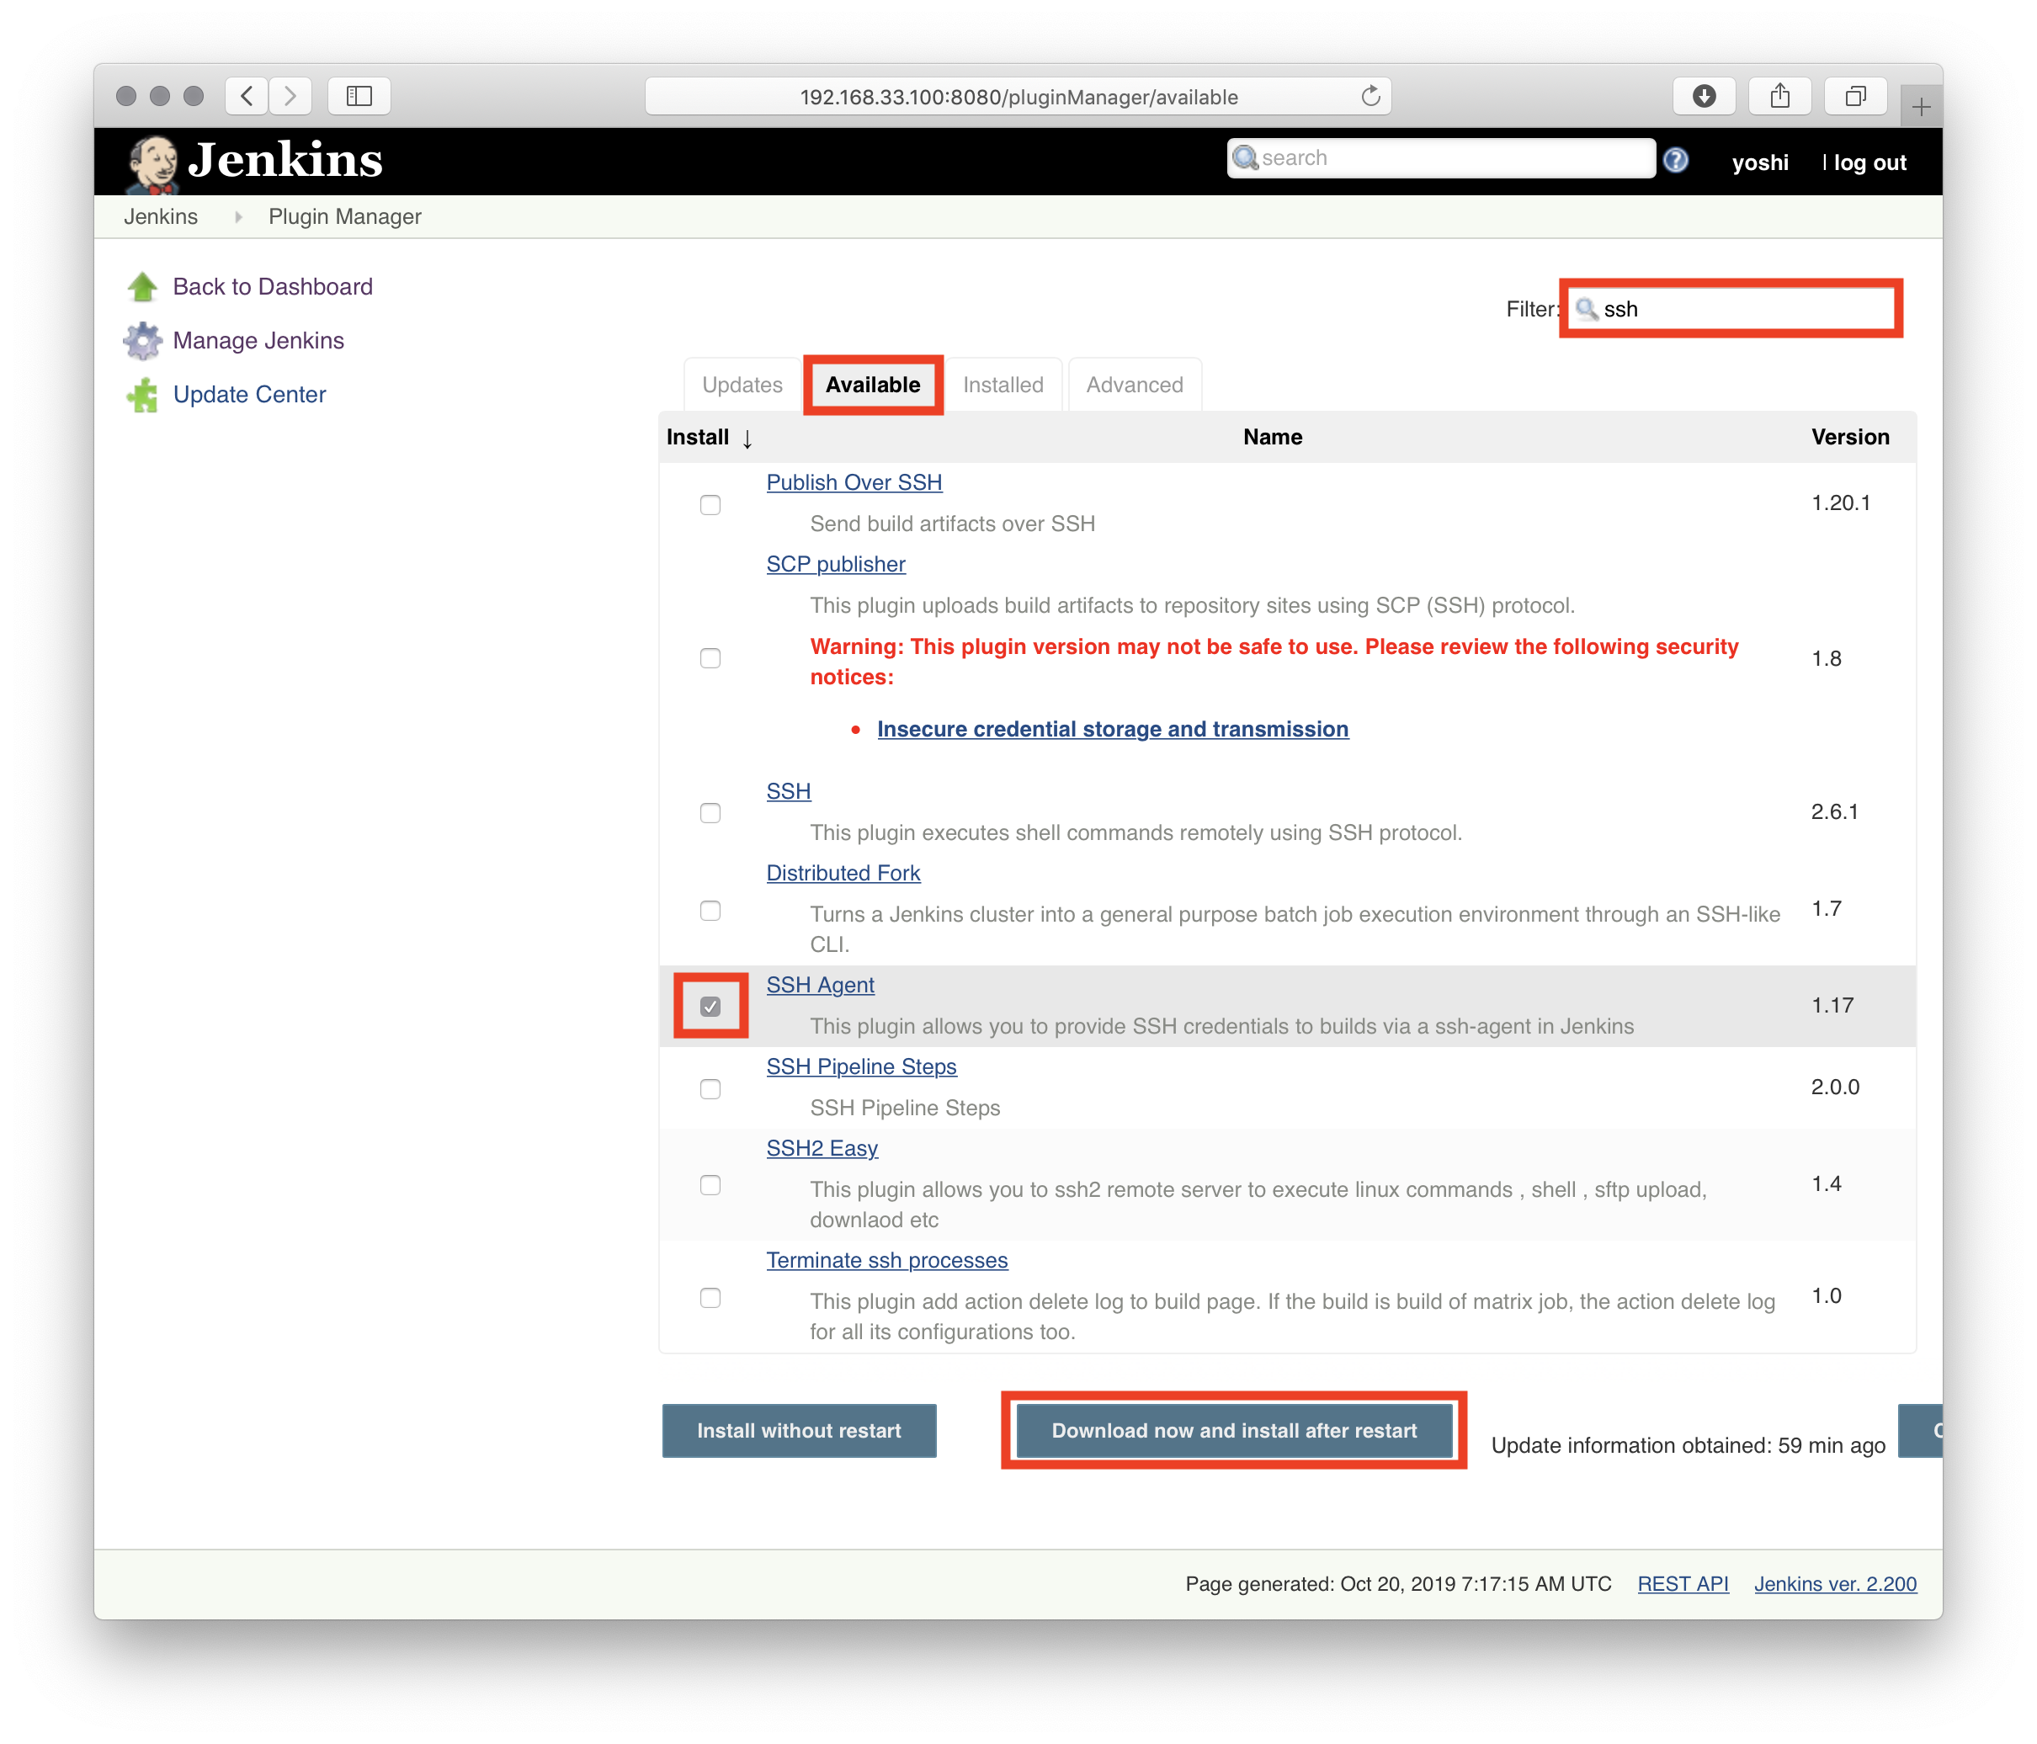Open the search help question-mark icon
Screen dimensions: 2037x1744
click(1676, 160)
